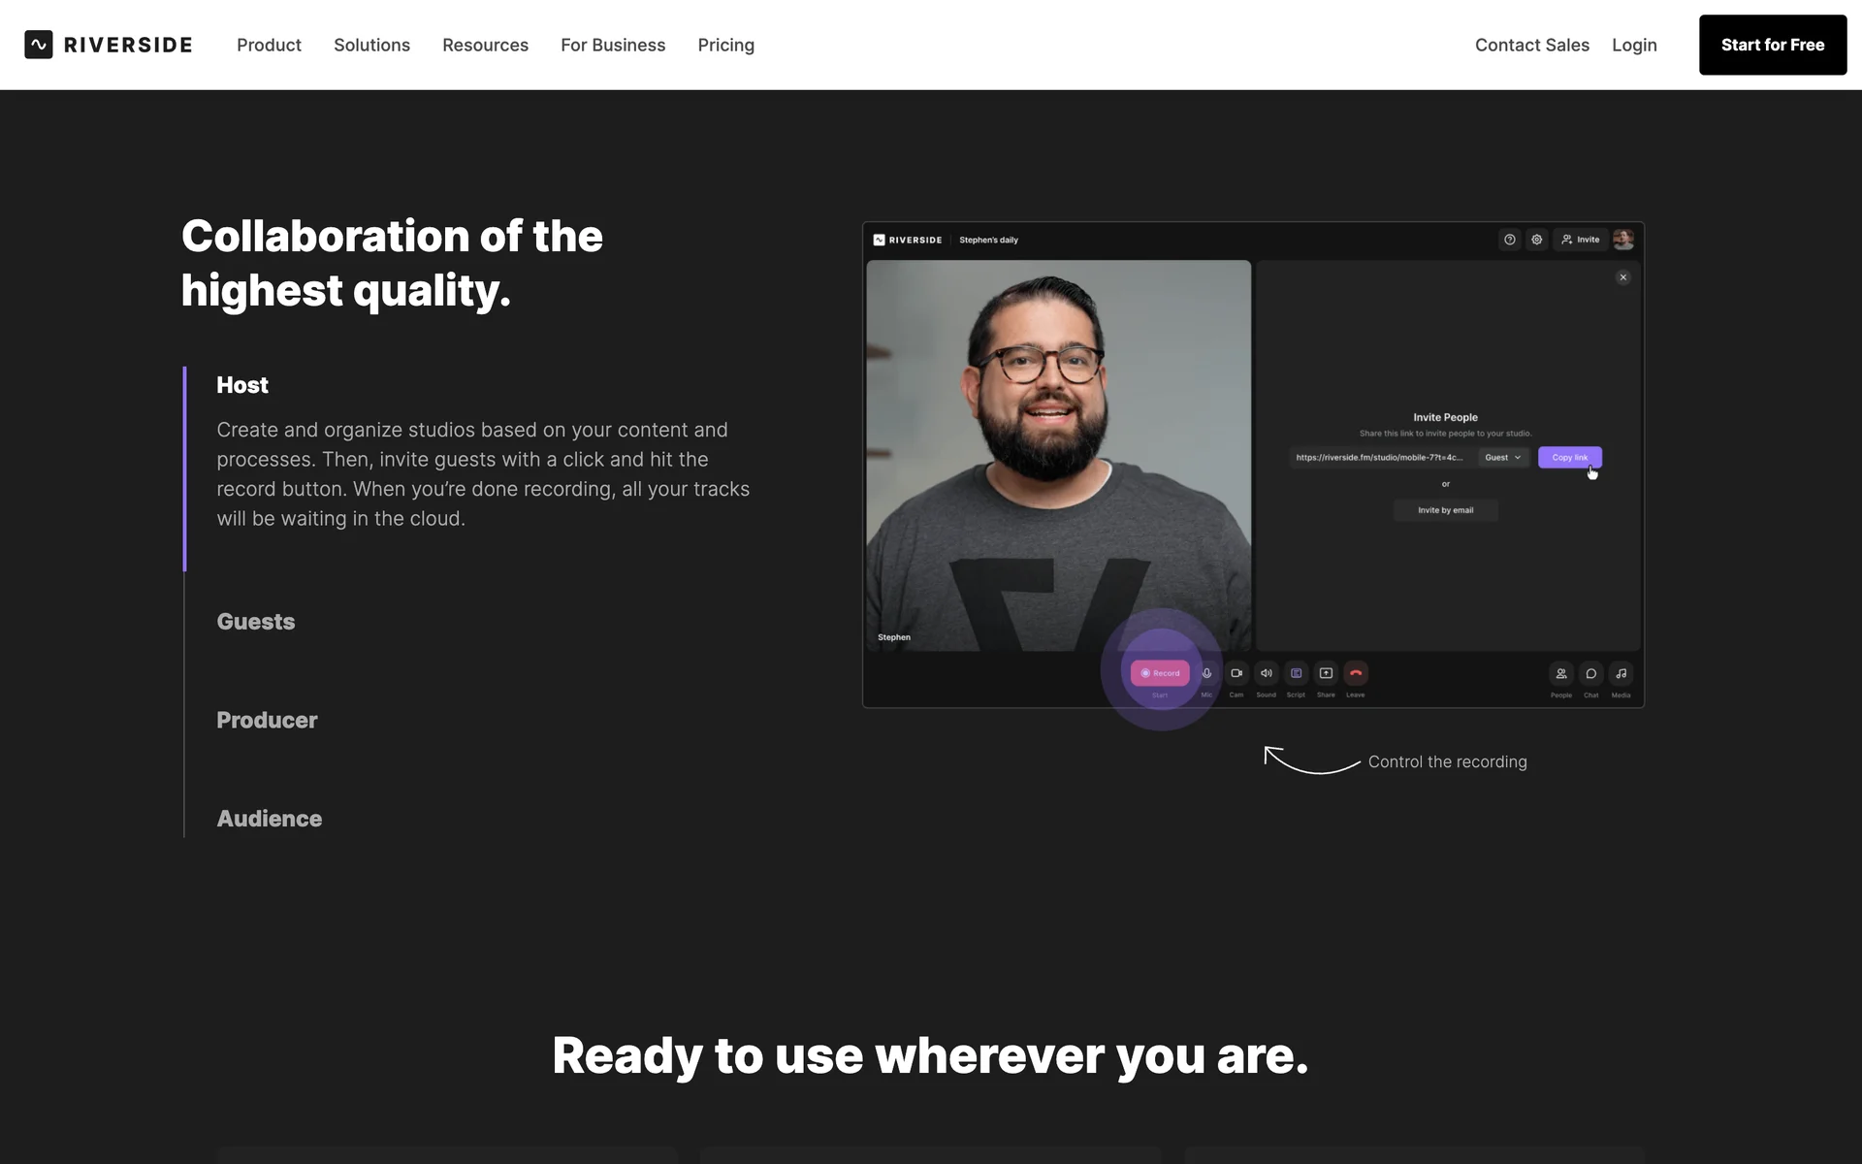Screen dimensions: 1862x1164
Task: Click the studio invite link field
Action: pyautogui.click(x=1379, y=458)
